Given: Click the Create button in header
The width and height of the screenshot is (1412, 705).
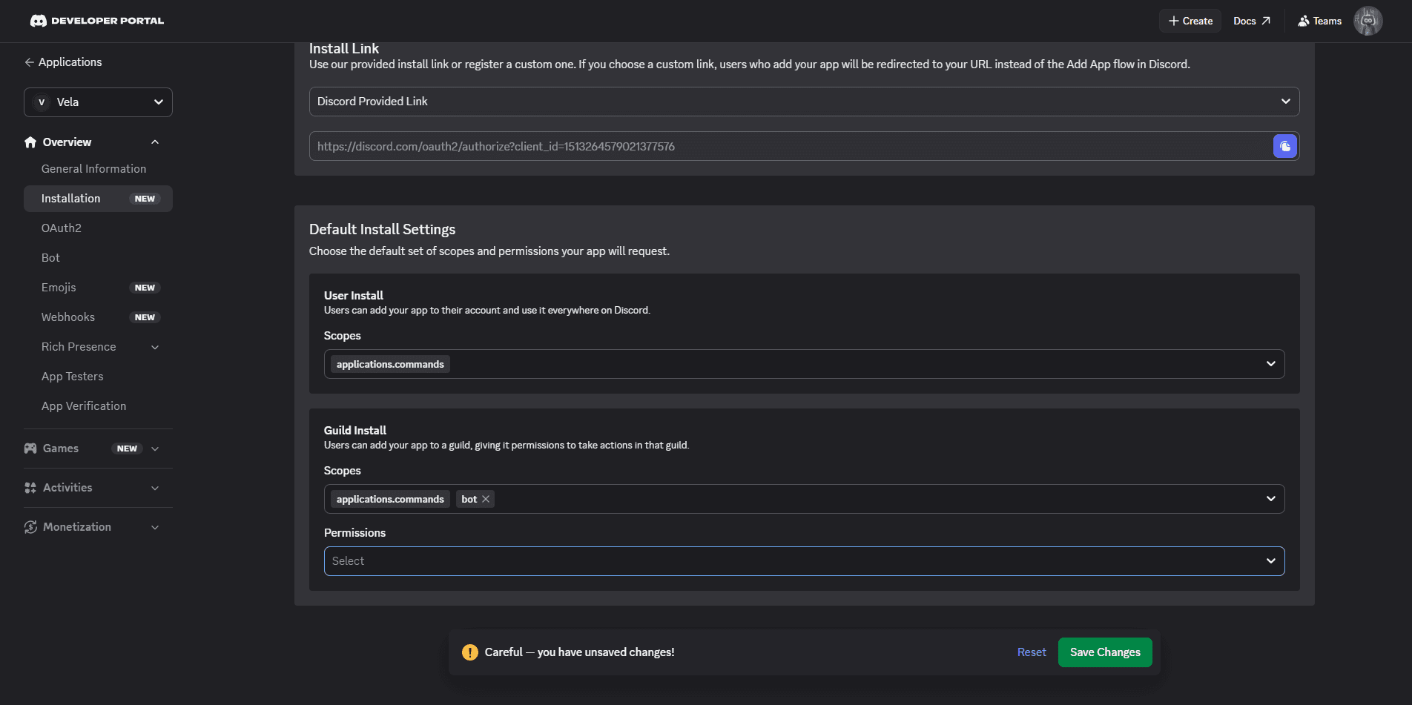Looking at the screenshot, I should [1190, 21].
